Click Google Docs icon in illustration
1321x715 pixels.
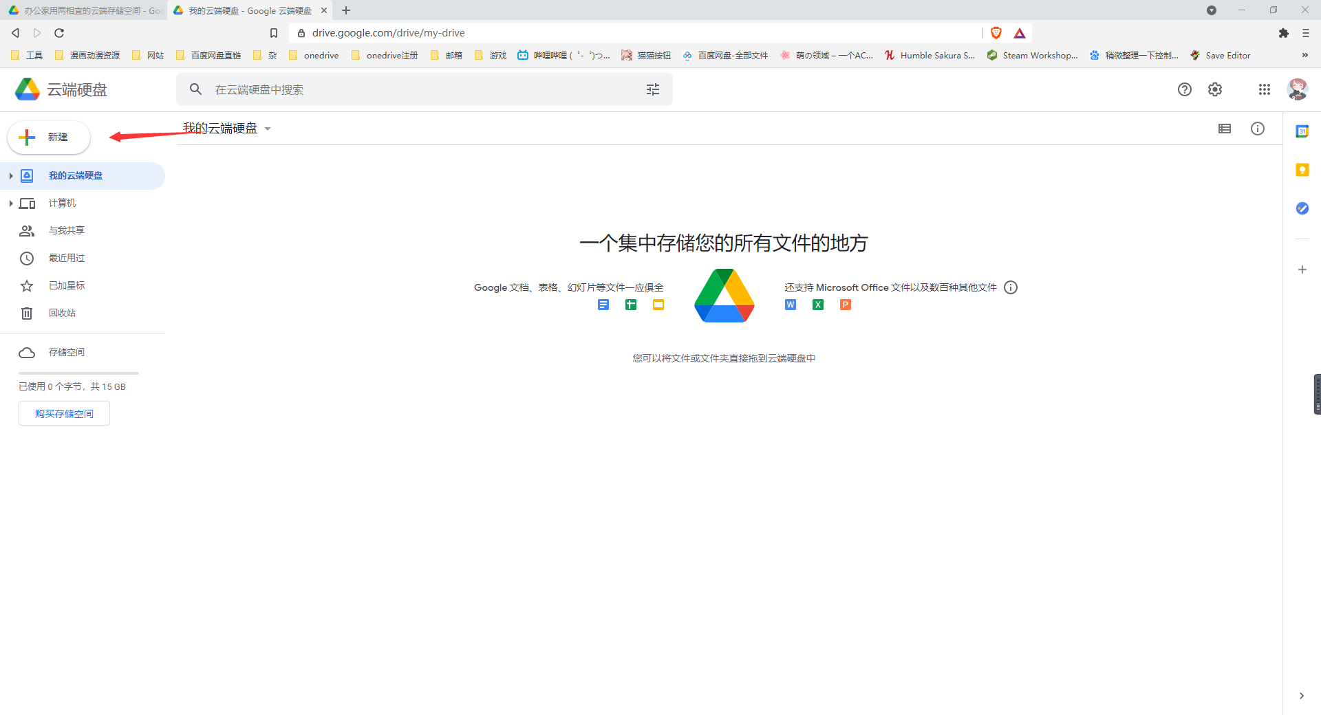tap(603, 305)
